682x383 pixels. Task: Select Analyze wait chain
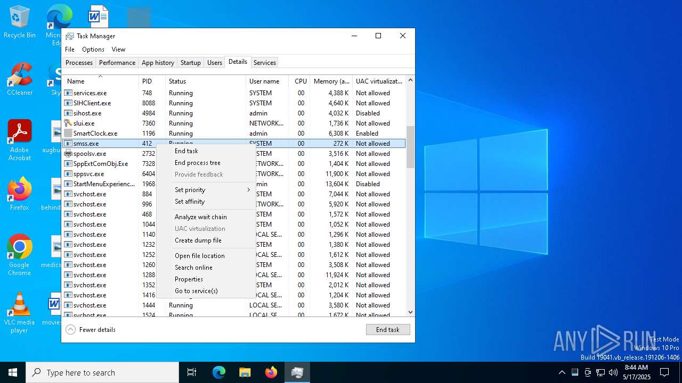(206, 217)
